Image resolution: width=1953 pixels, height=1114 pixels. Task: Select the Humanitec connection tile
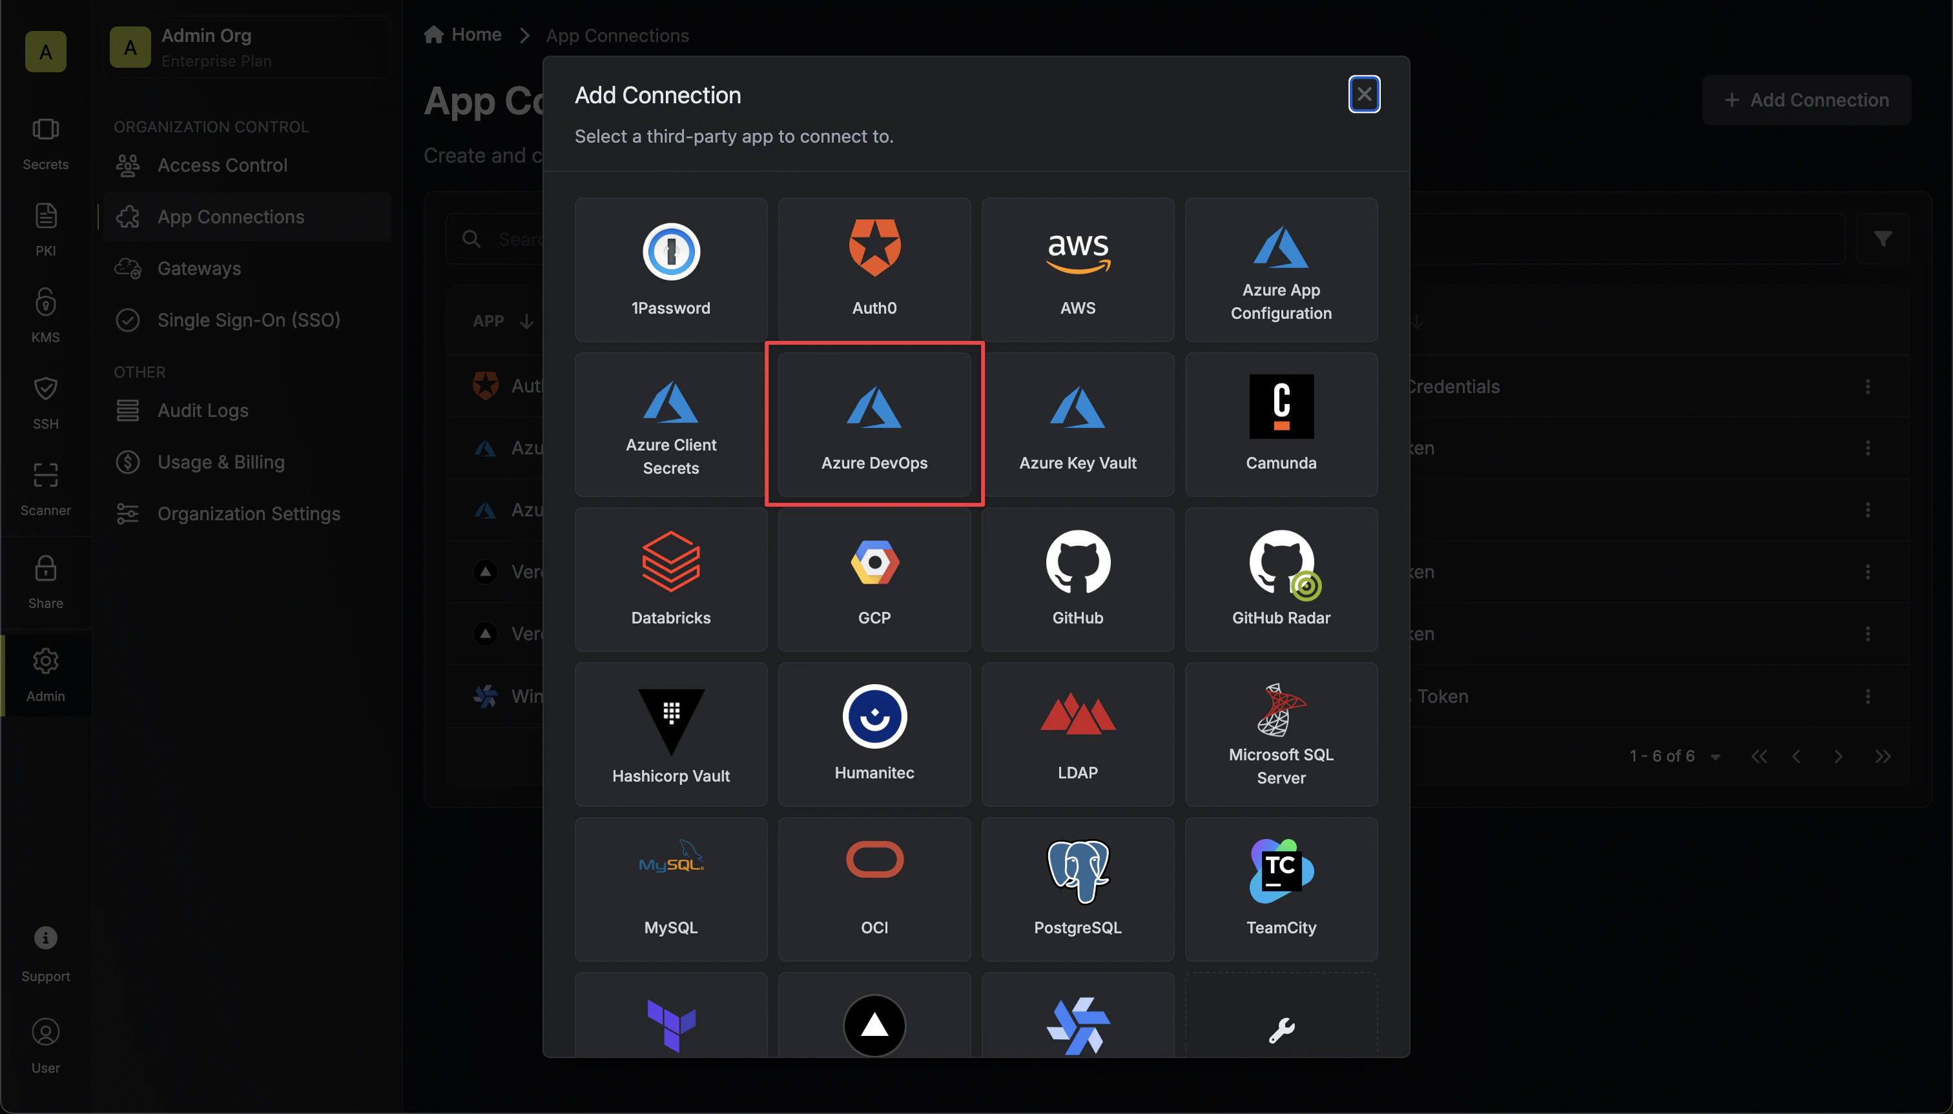(x=874, y=734)
